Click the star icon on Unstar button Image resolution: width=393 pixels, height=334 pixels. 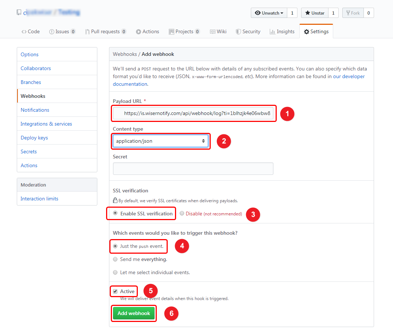click(308, 13)
